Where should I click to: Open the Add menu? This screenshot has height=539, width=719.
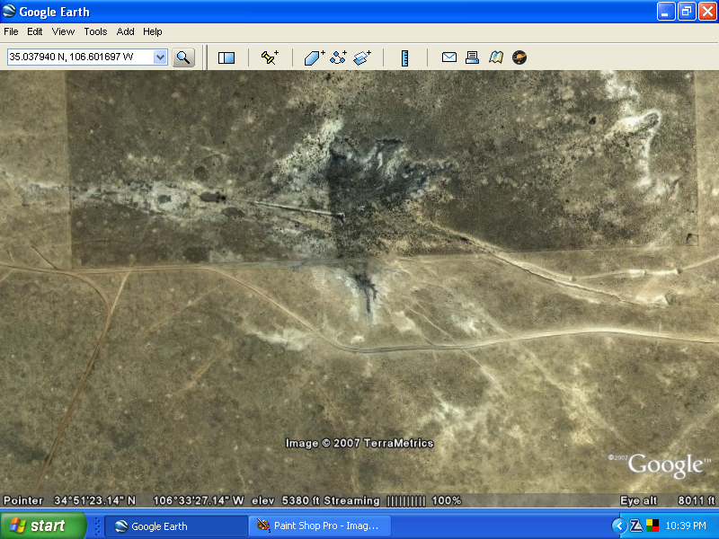(x=125, y=31)
